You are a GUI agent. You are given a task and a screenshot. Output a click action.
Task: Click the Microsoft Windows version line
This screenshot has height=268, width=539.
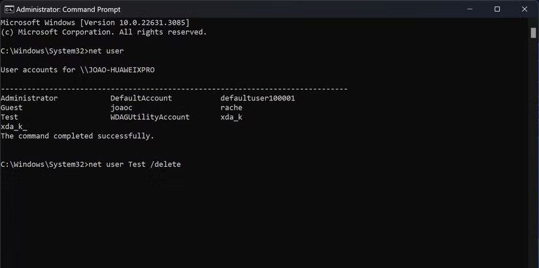95,22
